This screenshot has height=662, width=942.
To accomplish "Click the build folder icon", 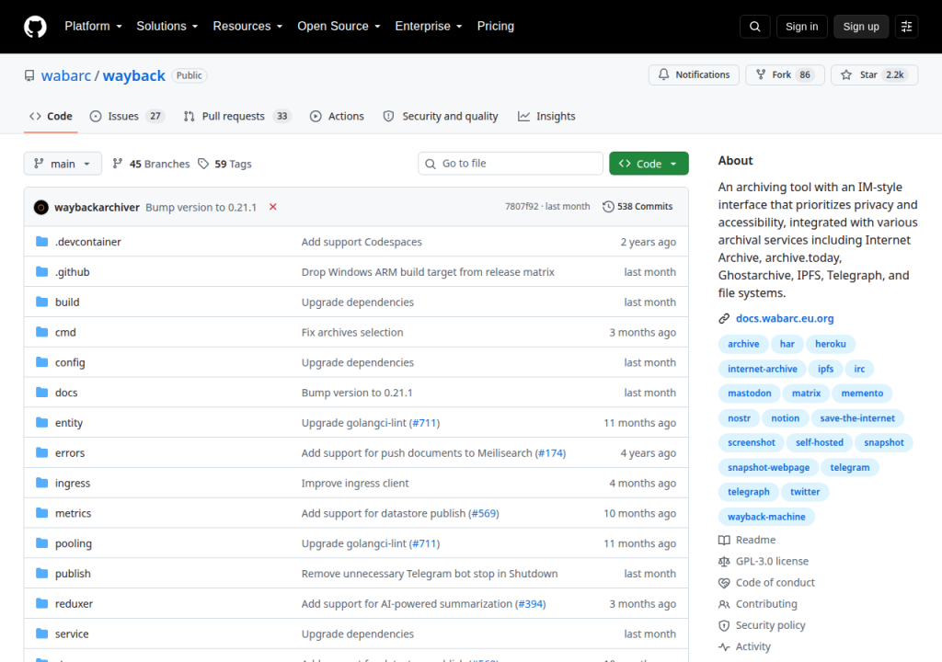I will tap(41, 302).
